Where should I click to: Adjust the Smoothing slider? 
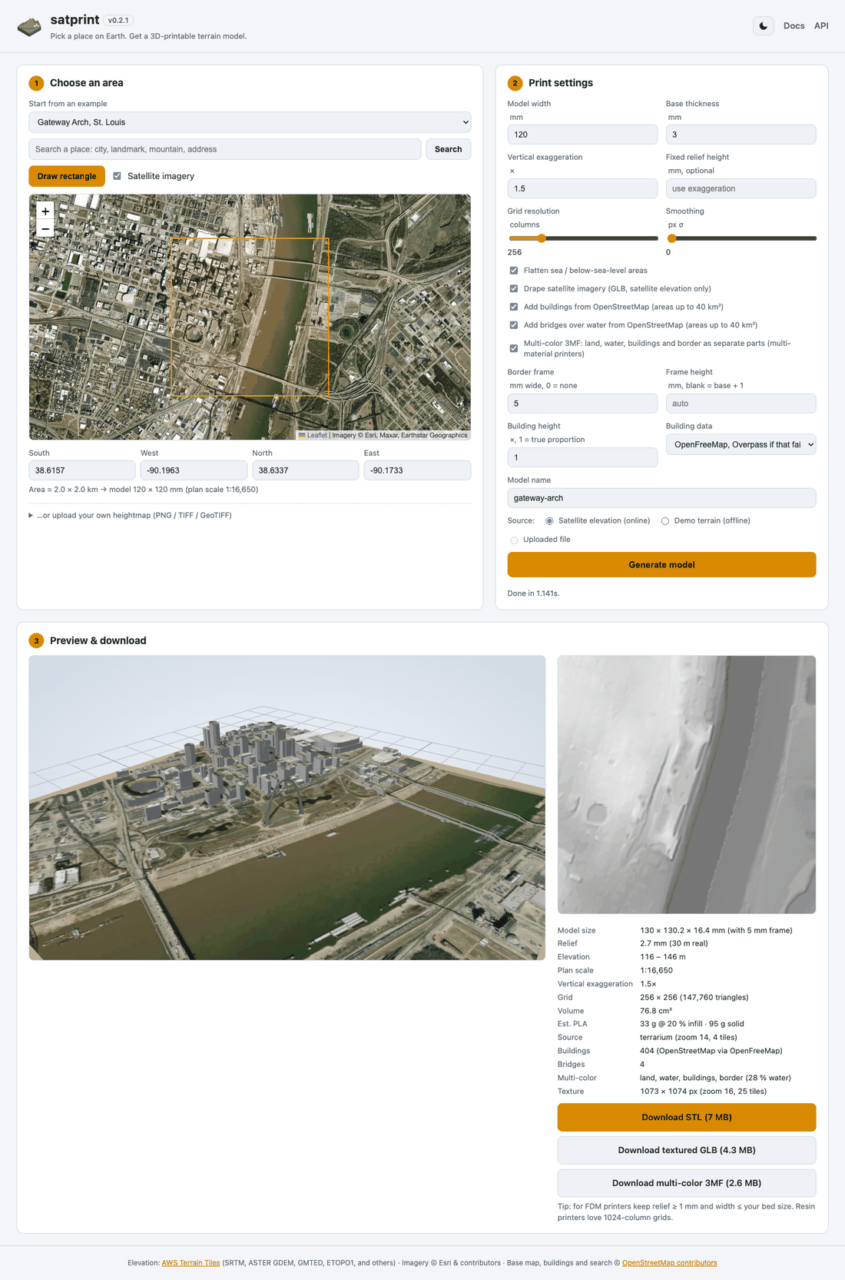click(x=741, y=238)
